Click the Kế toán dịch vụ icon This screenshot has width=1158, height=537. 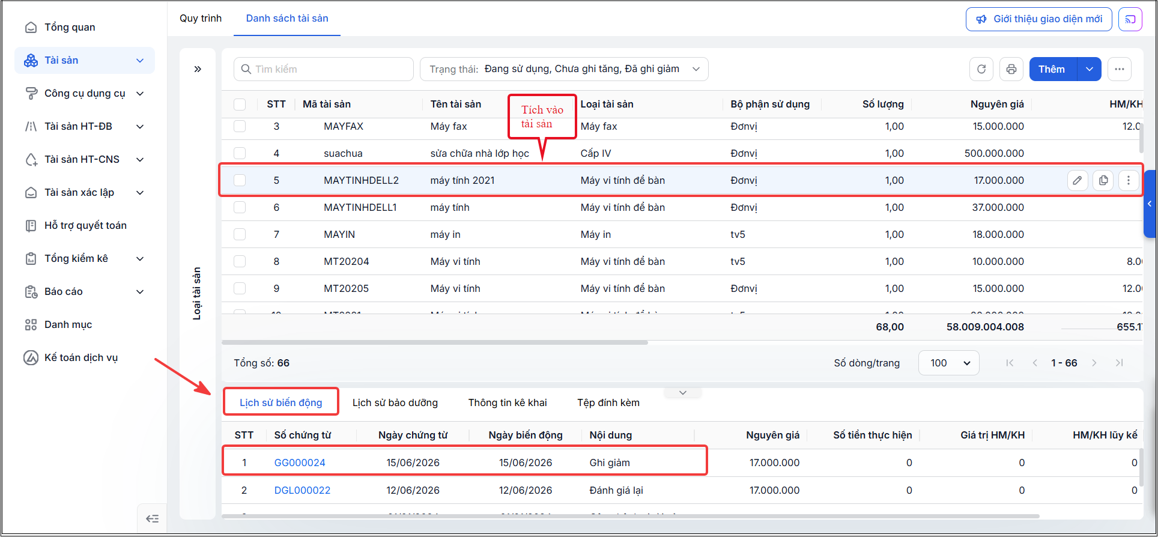pyautogui.click(x=31, y=357)
